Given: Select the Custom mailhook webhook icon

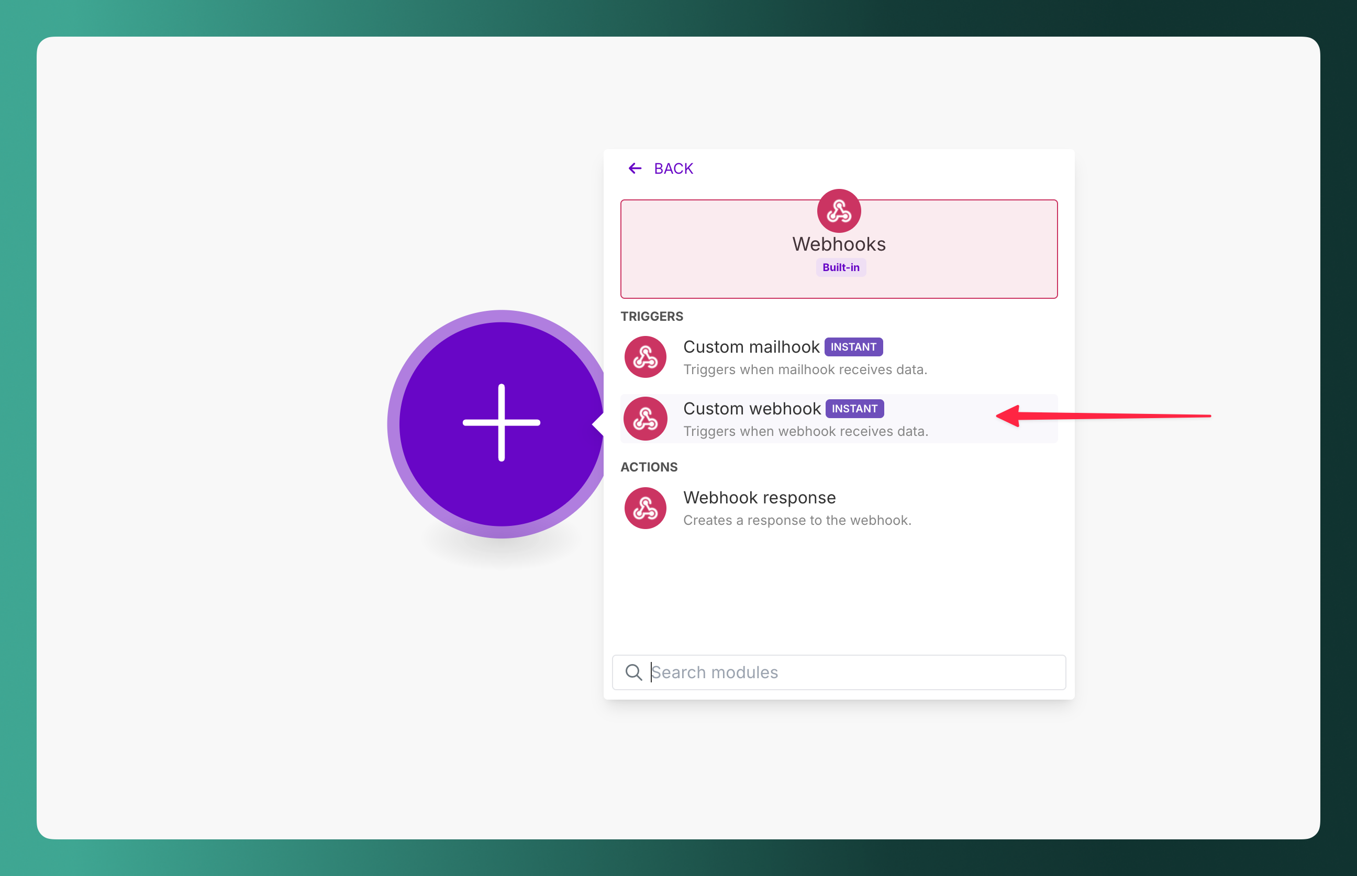Looking at the screenshot, I should pos(645,357).
